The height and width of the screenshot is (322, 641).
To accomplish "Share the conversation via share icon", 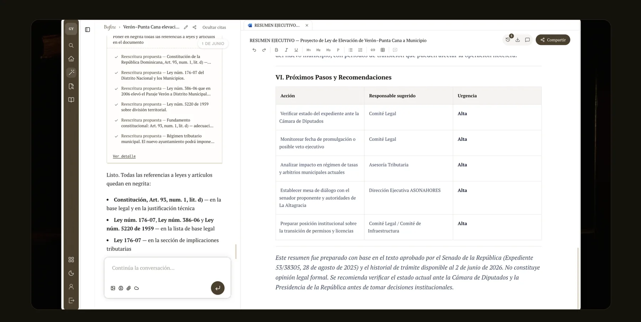I will tap(194, 27).
